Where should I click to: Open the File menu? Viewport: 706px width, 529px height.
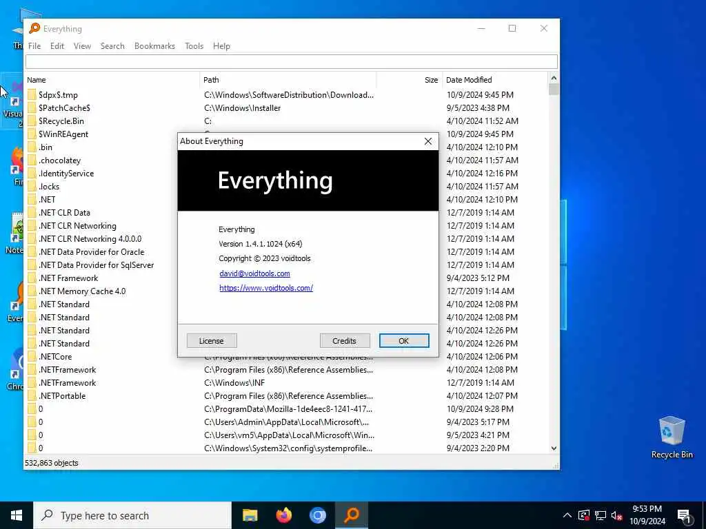(34, 46)
